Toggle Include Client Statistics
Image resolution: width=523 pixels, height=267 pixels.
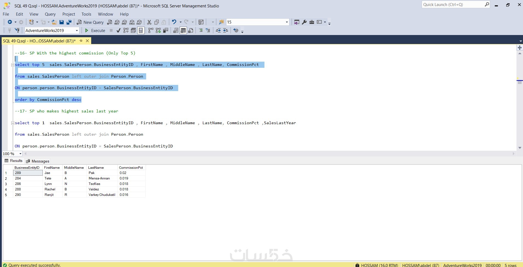point(166,30)
